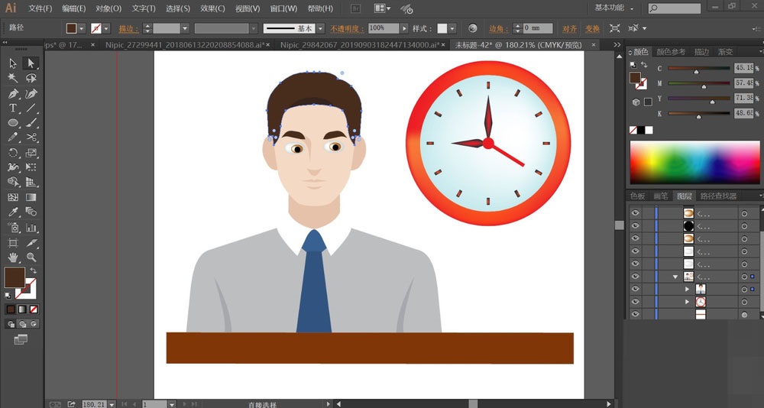Open the 基本功能 workspace dropdown
764x408 pixels.
coord(613,8)
